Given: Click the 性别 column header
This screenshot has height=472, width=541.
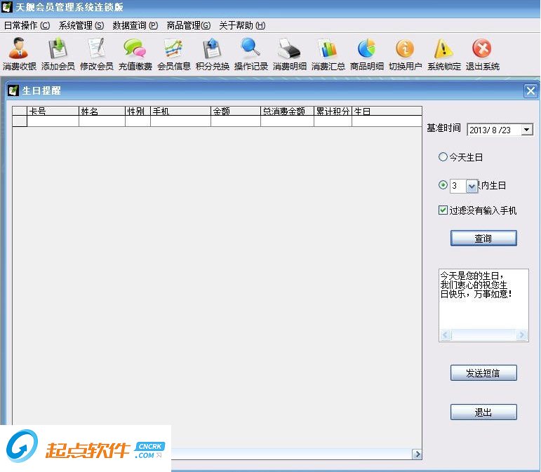Looking at the screenshot, I should click(138, 111).
